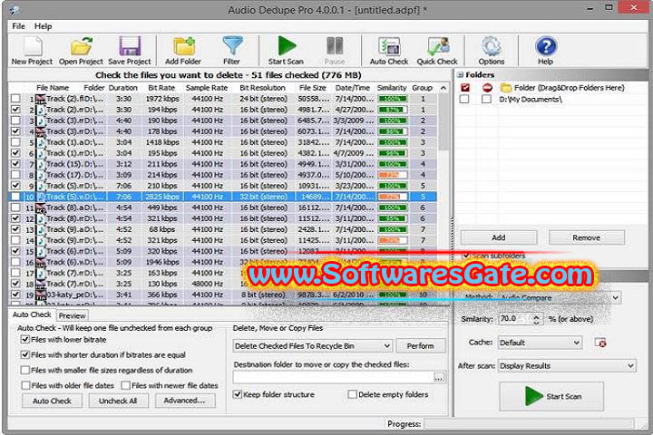Click the Group column header

point(423,88)
